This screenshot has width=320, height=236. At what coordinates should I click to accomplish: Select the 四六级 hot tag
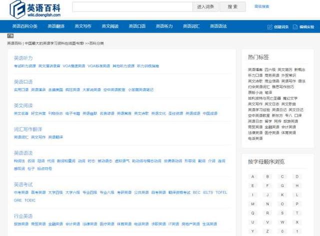click(x=270, y=70)
